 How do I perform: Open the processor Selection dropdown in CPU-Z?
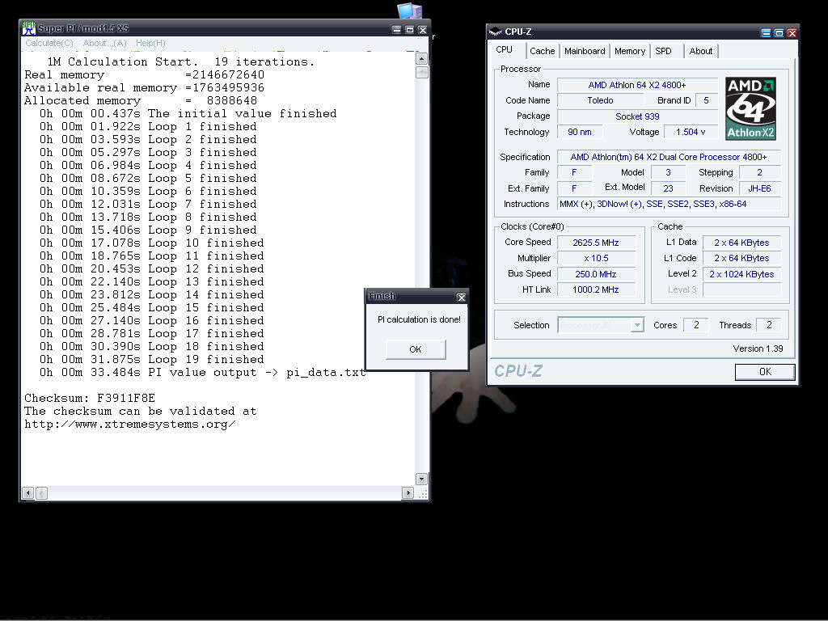point(637,325)
